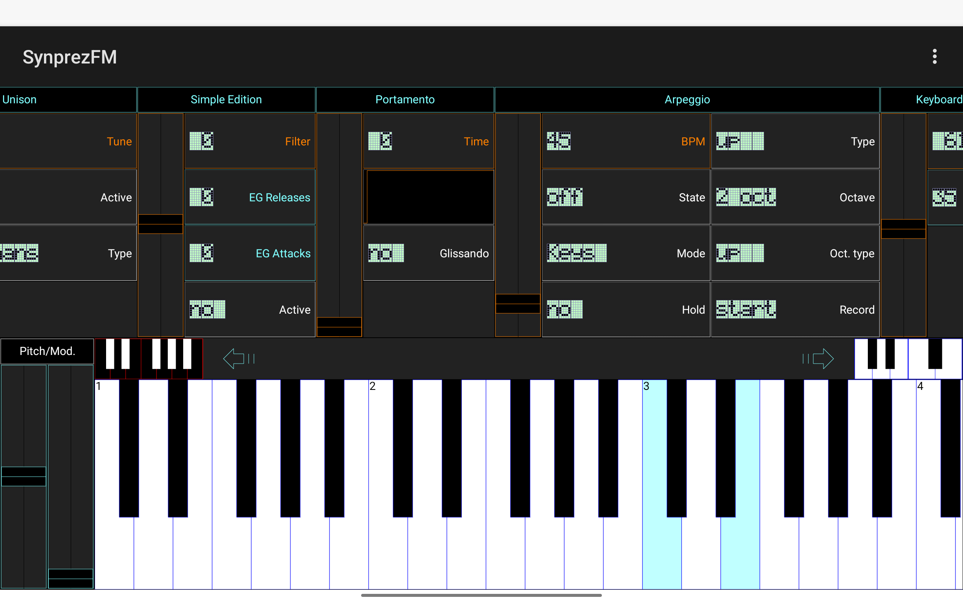Select the Arpeggio BPM parameter
The height and width of the screenshot is (601, 963).
tap(626, 141)
